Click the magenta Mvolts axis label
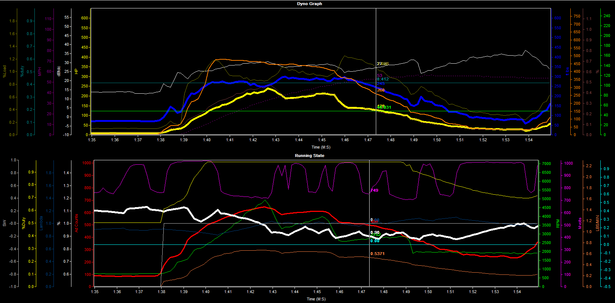The image size is (615, 303). (580, 223)
